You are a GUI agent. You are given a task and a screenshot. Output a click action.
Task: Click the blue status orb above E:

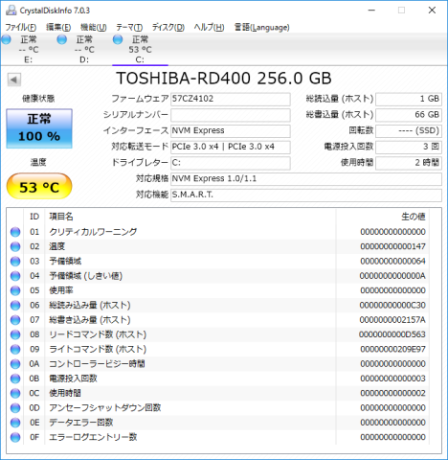6,39
